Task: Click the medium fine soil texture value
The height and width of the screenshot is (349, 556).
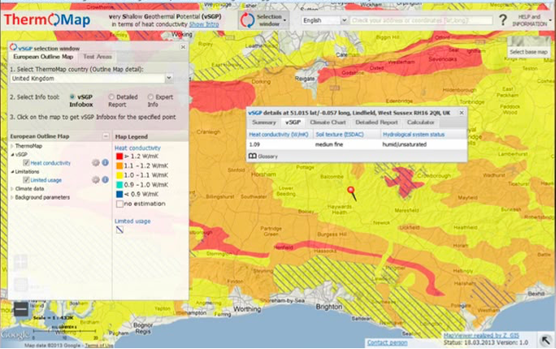Action: 329,144
